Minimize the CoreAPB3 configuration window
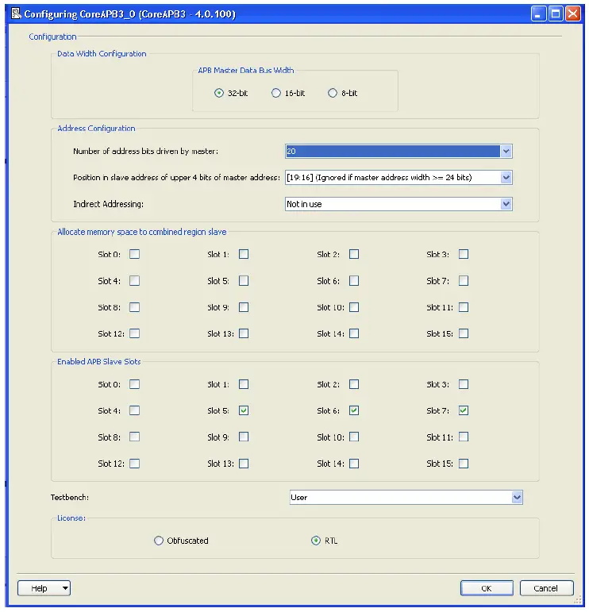Image resolution: width=589 pixels, height=612 pixels. click(538, 14)
